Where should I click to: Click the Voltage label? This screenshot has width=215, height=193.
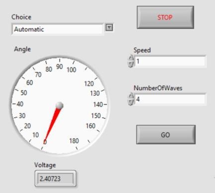tap(45, 165)
